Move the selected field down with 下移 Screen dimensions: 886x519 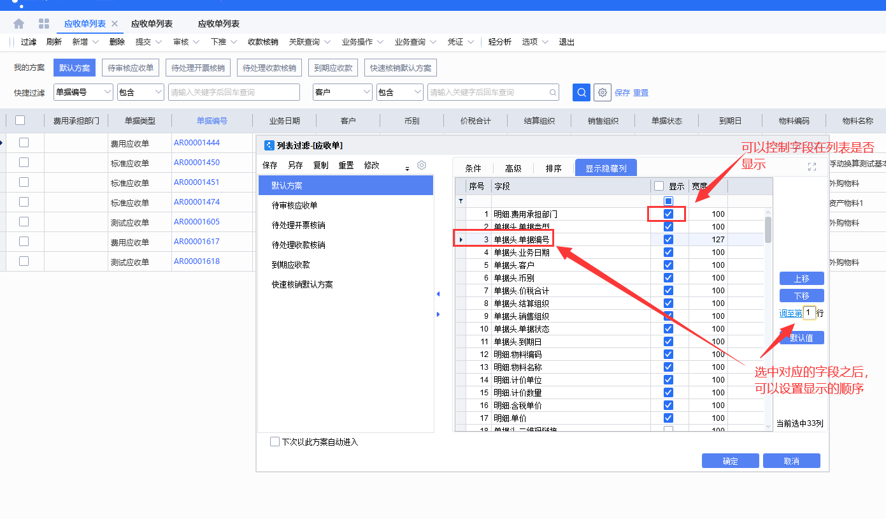pos(802,296)
